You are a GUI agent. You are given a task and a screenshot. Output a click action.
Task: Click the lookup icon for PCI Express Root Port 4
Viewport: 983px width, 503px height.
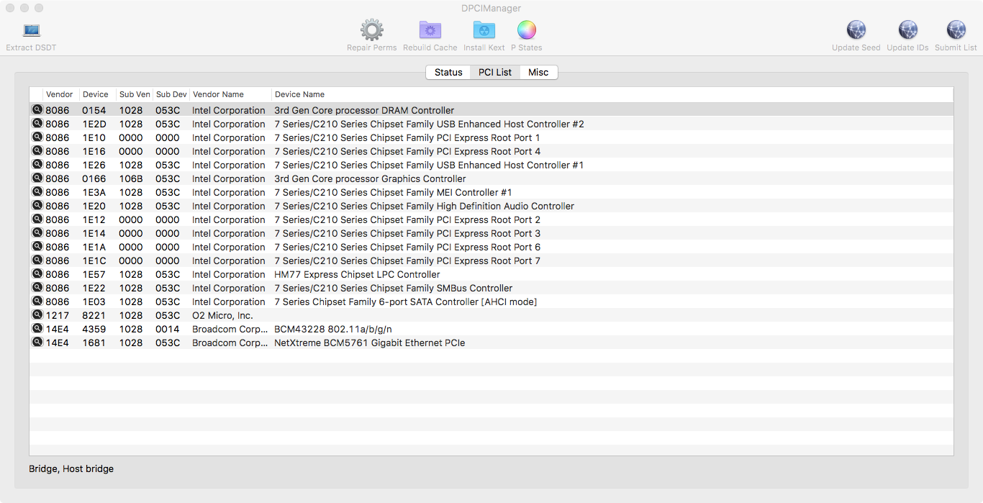tap(37, 150)
